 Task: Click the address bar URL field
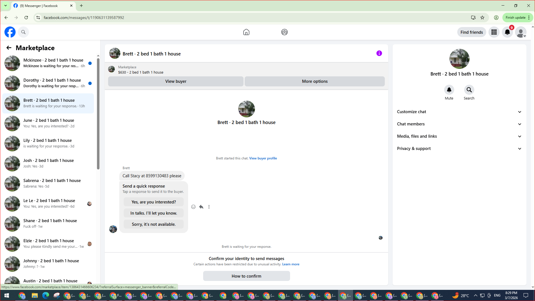click(251, 18)
